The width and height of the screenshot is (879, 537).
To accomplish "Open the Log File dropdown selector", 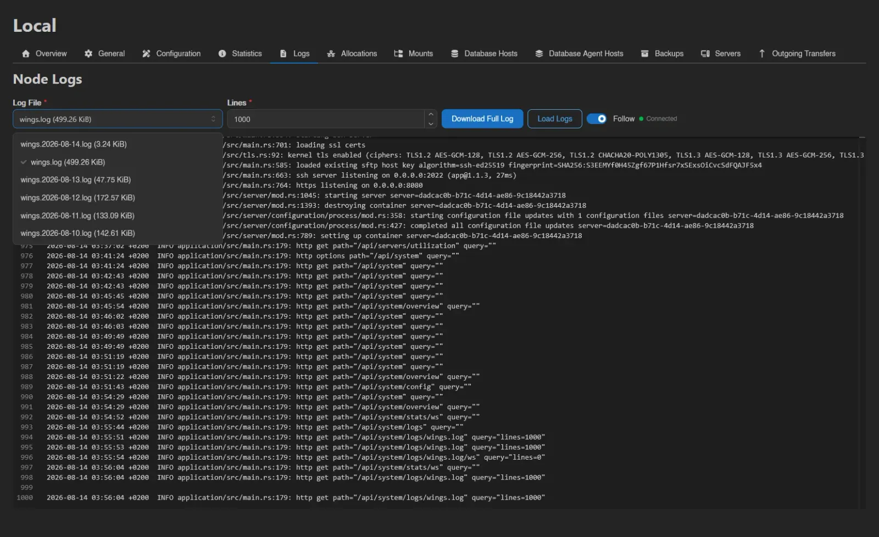I will click(x=118, y=119).
